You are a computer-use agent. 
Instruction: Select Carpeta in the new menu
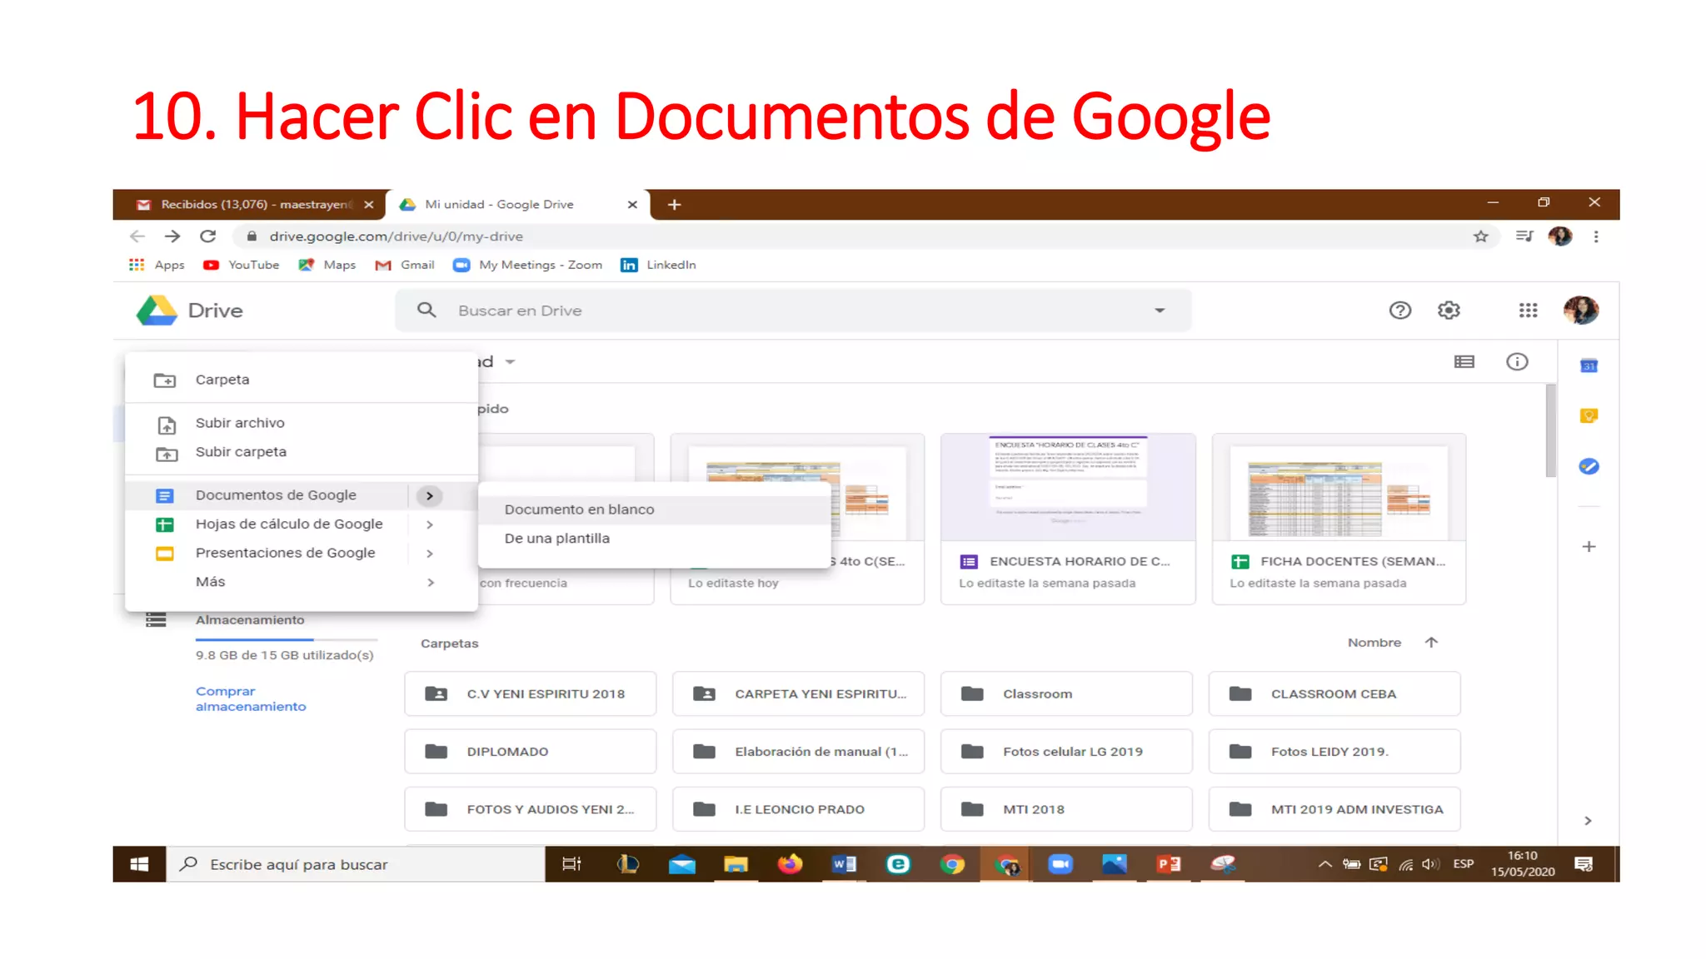(x=301, y=380)
